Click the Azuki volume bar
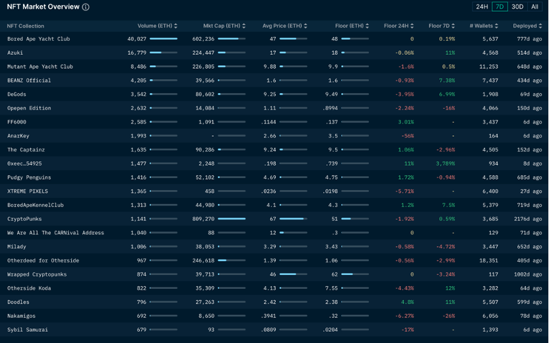549x343 pixels. pos(163,53)
